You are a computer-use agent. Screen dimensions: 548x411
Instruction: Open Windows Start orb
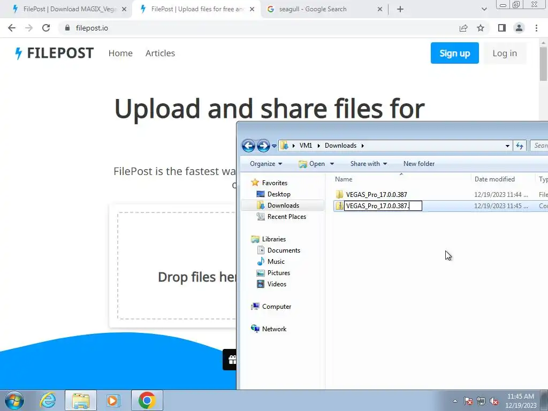pyautogui.click(x=14, y=400)
